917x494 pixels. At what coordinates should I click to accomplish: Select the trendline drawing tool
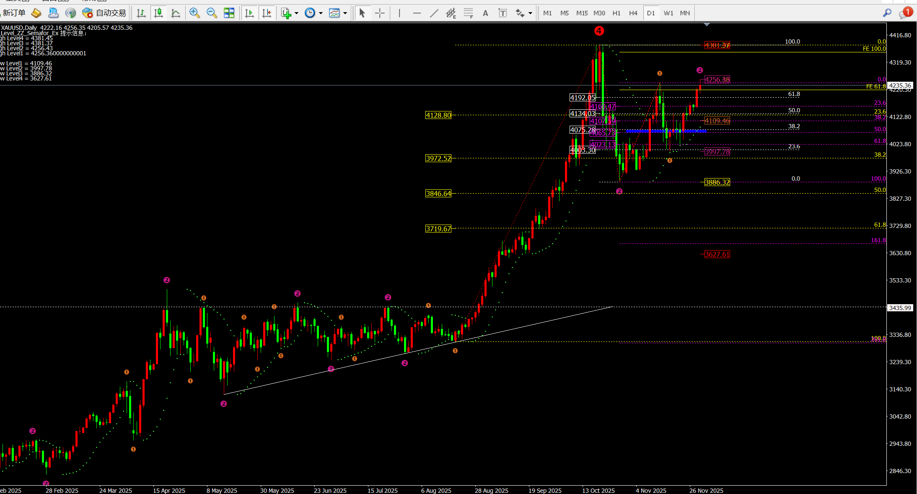pos(434,13)
